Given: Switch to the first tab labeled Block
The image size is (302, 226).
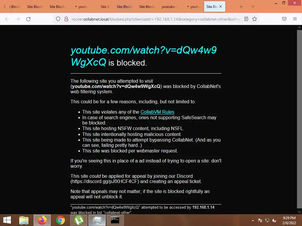Looking at the screenshot, I should click(x=15, y=7).
